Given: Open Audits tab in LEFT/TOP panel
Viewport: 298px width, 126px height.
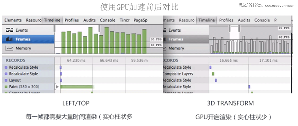Looking at the screenshot, I should click(x=89, y=20).
